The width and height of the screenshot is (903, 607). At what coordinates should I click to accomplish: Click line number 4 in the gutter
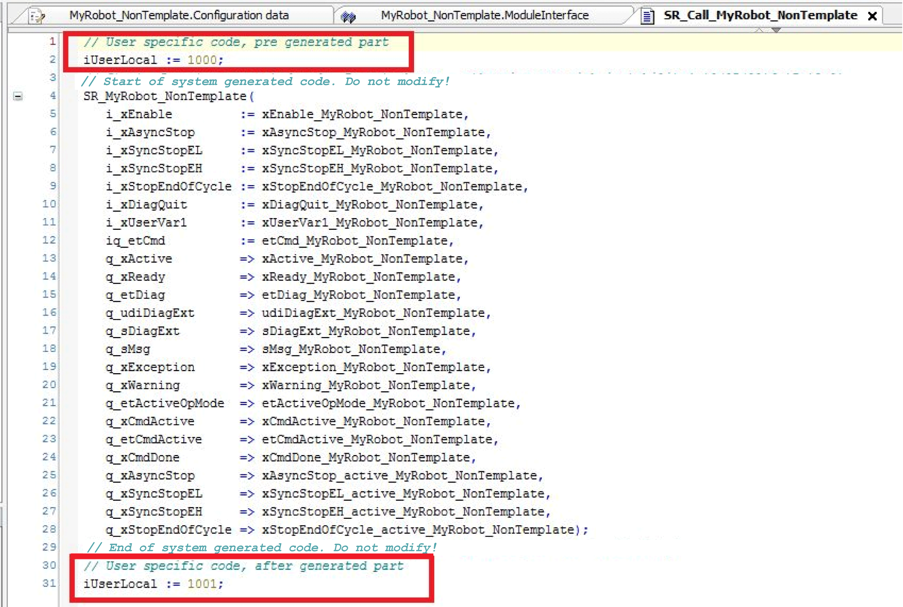[52, 96]
